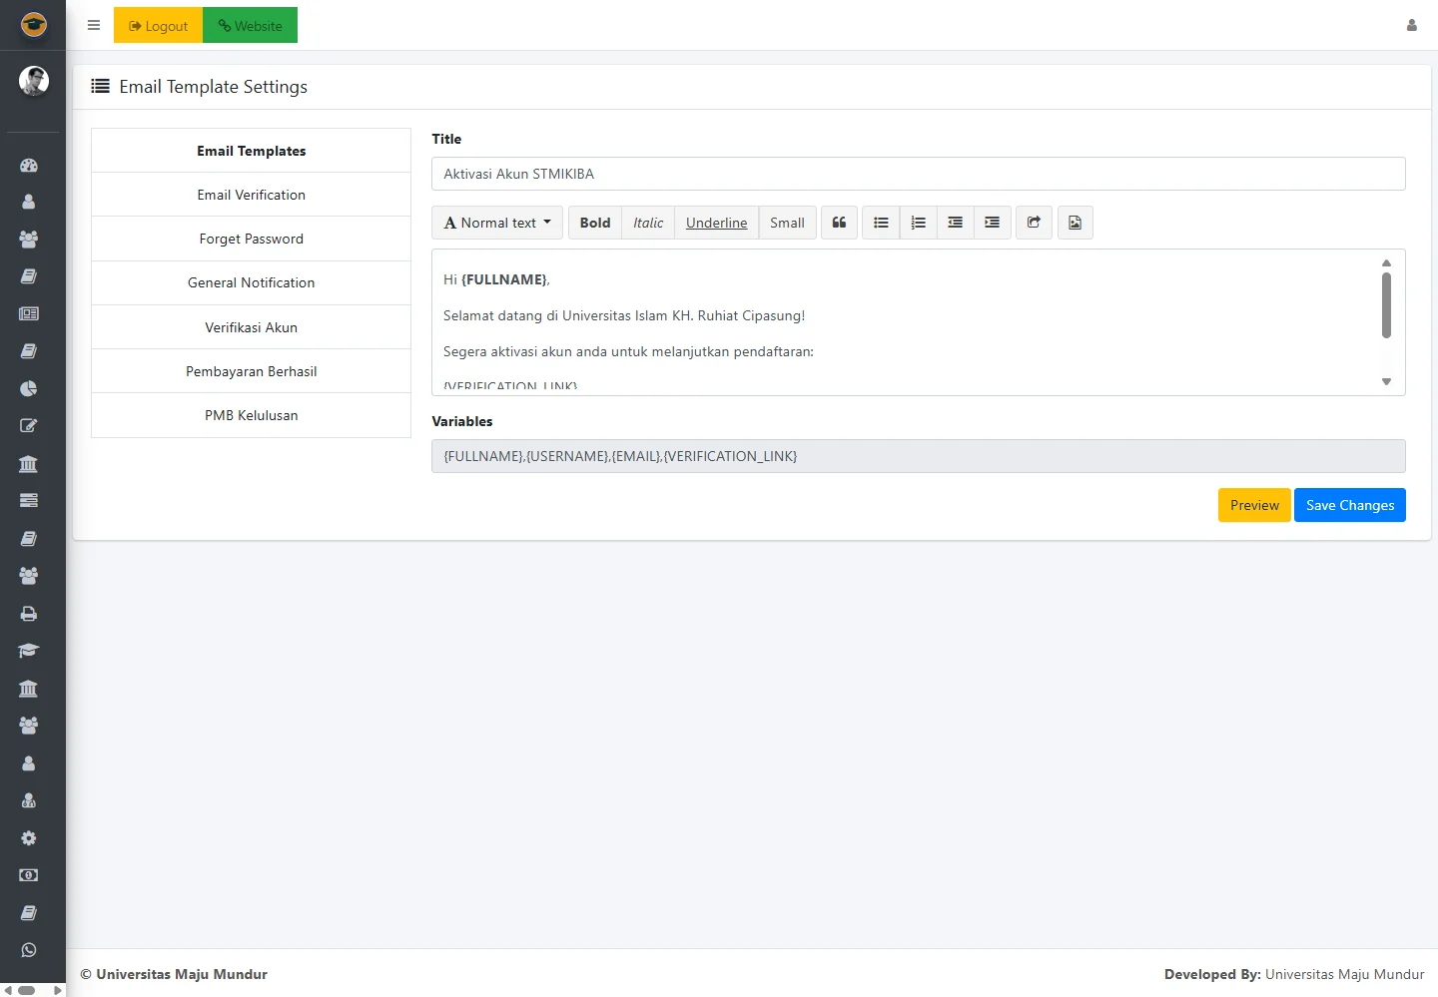The height and width of the screenshot is (997, 1438).
Task: Click the yellow Preview button
Action: (x=1254, y=505)
